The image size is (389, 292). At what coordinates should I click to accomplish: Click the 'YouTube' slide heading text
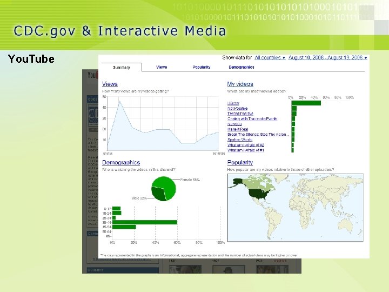[31, 59]
